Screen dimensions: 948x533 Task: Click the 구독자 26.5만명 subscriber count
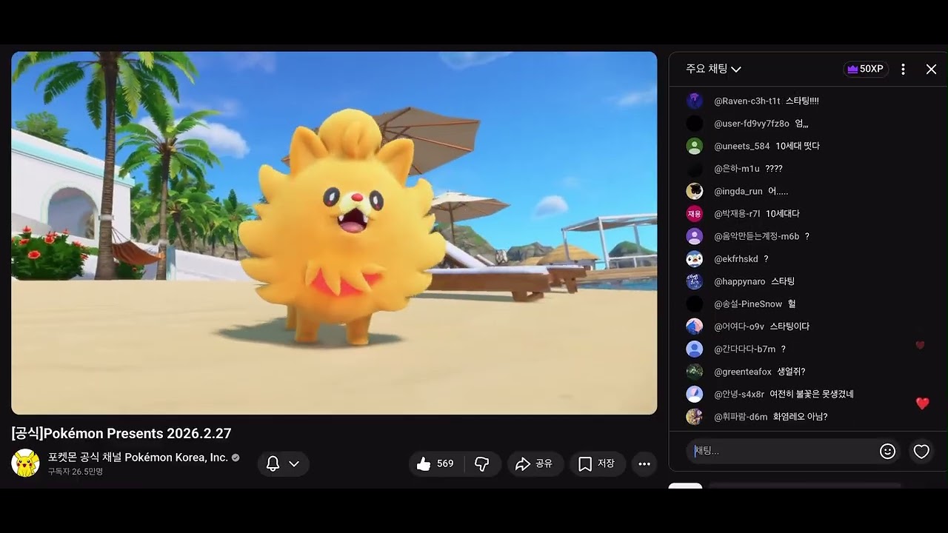76,472
